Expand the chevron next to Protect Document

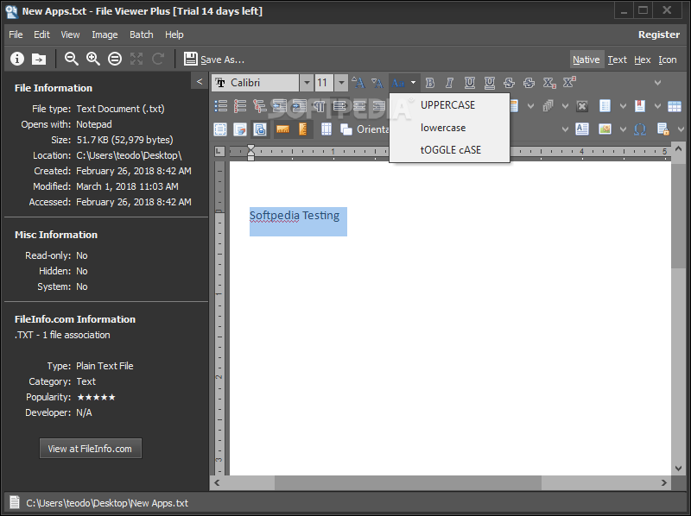(681, 129)
